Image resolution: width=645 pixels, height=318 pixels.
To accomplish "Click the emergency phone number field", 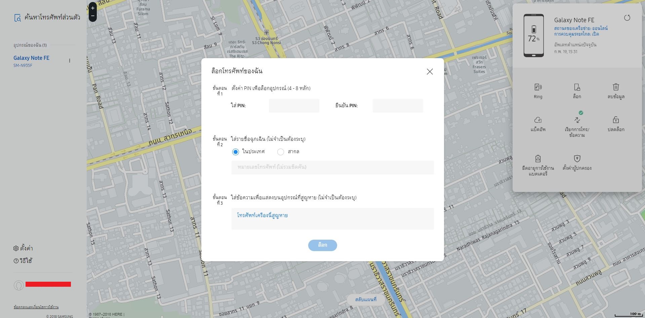I will [332, 167].
